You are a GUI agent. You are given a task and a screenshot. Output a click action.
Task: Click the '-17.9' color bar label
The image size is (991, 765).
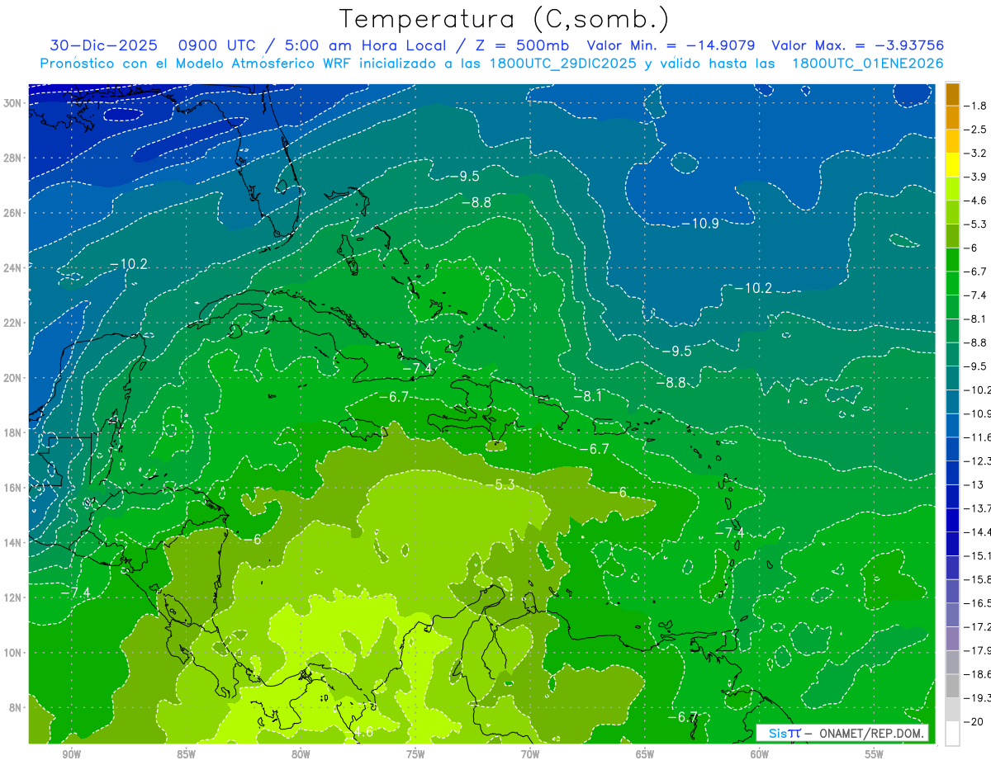click(977, 650)
